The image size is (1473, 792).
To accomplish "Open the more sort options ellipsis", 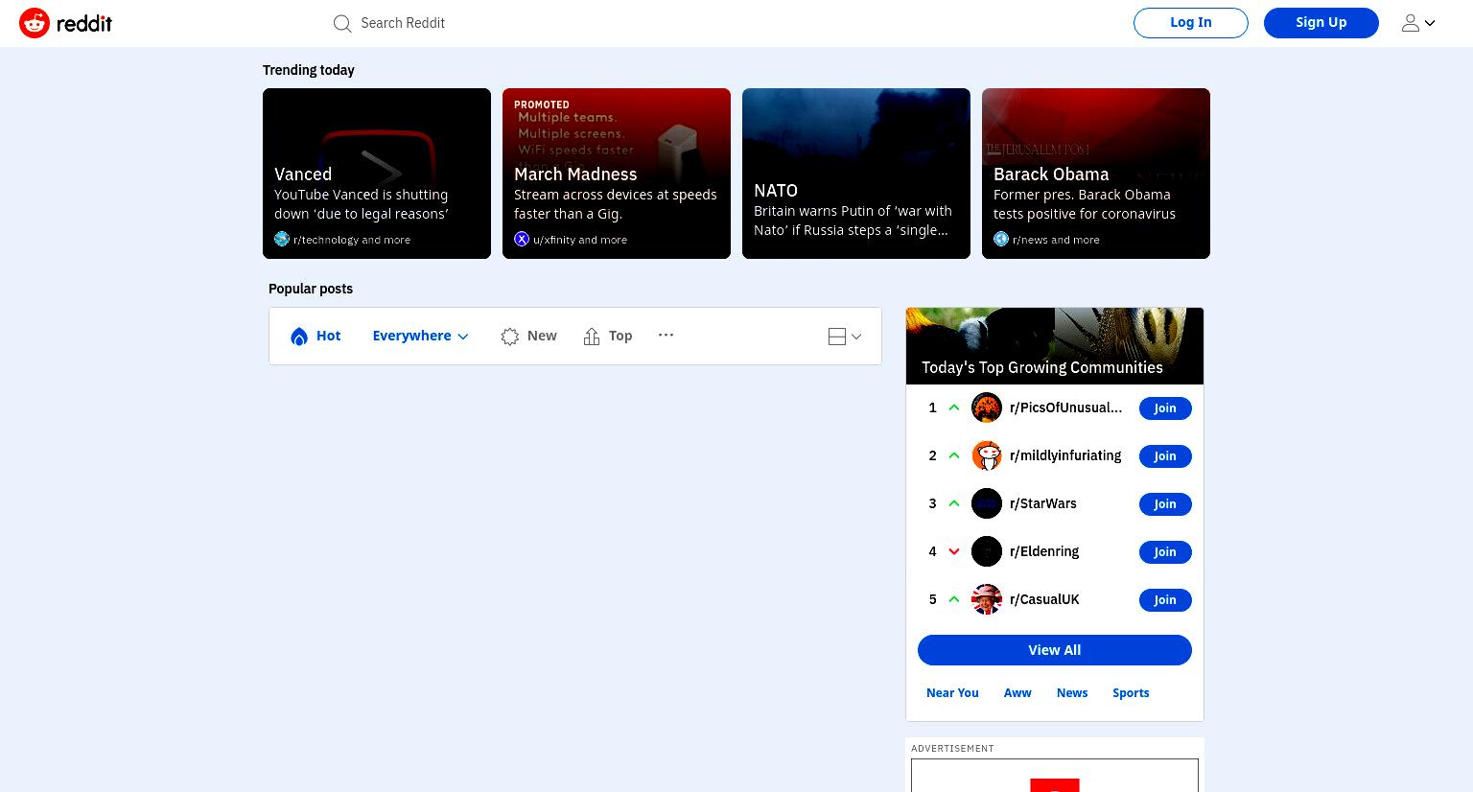I will (666, 335).
